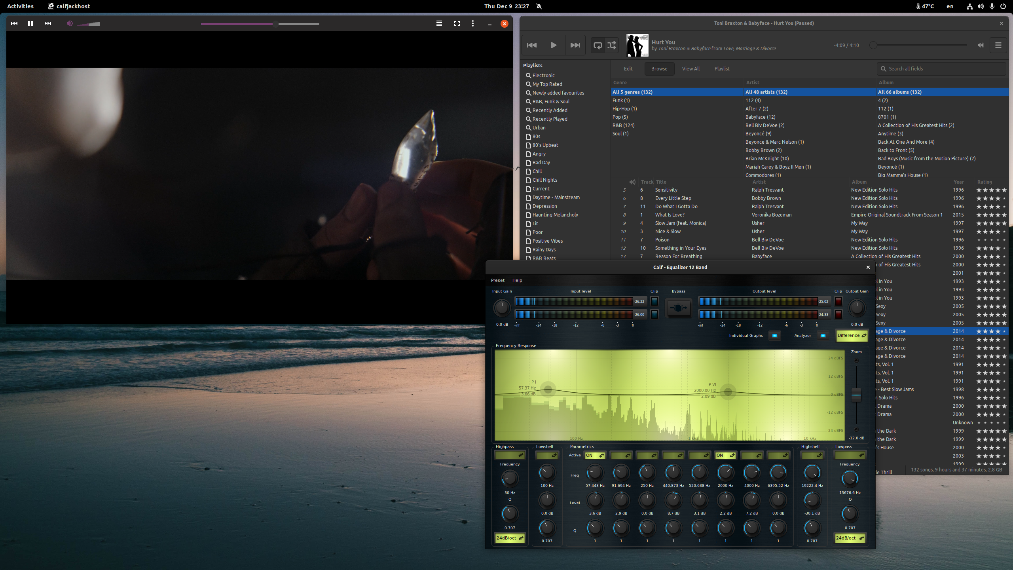Turn off the 2000 Hz parametric band
The width and height of the screenshot is (1013, 570).
[x=725, y=455]
